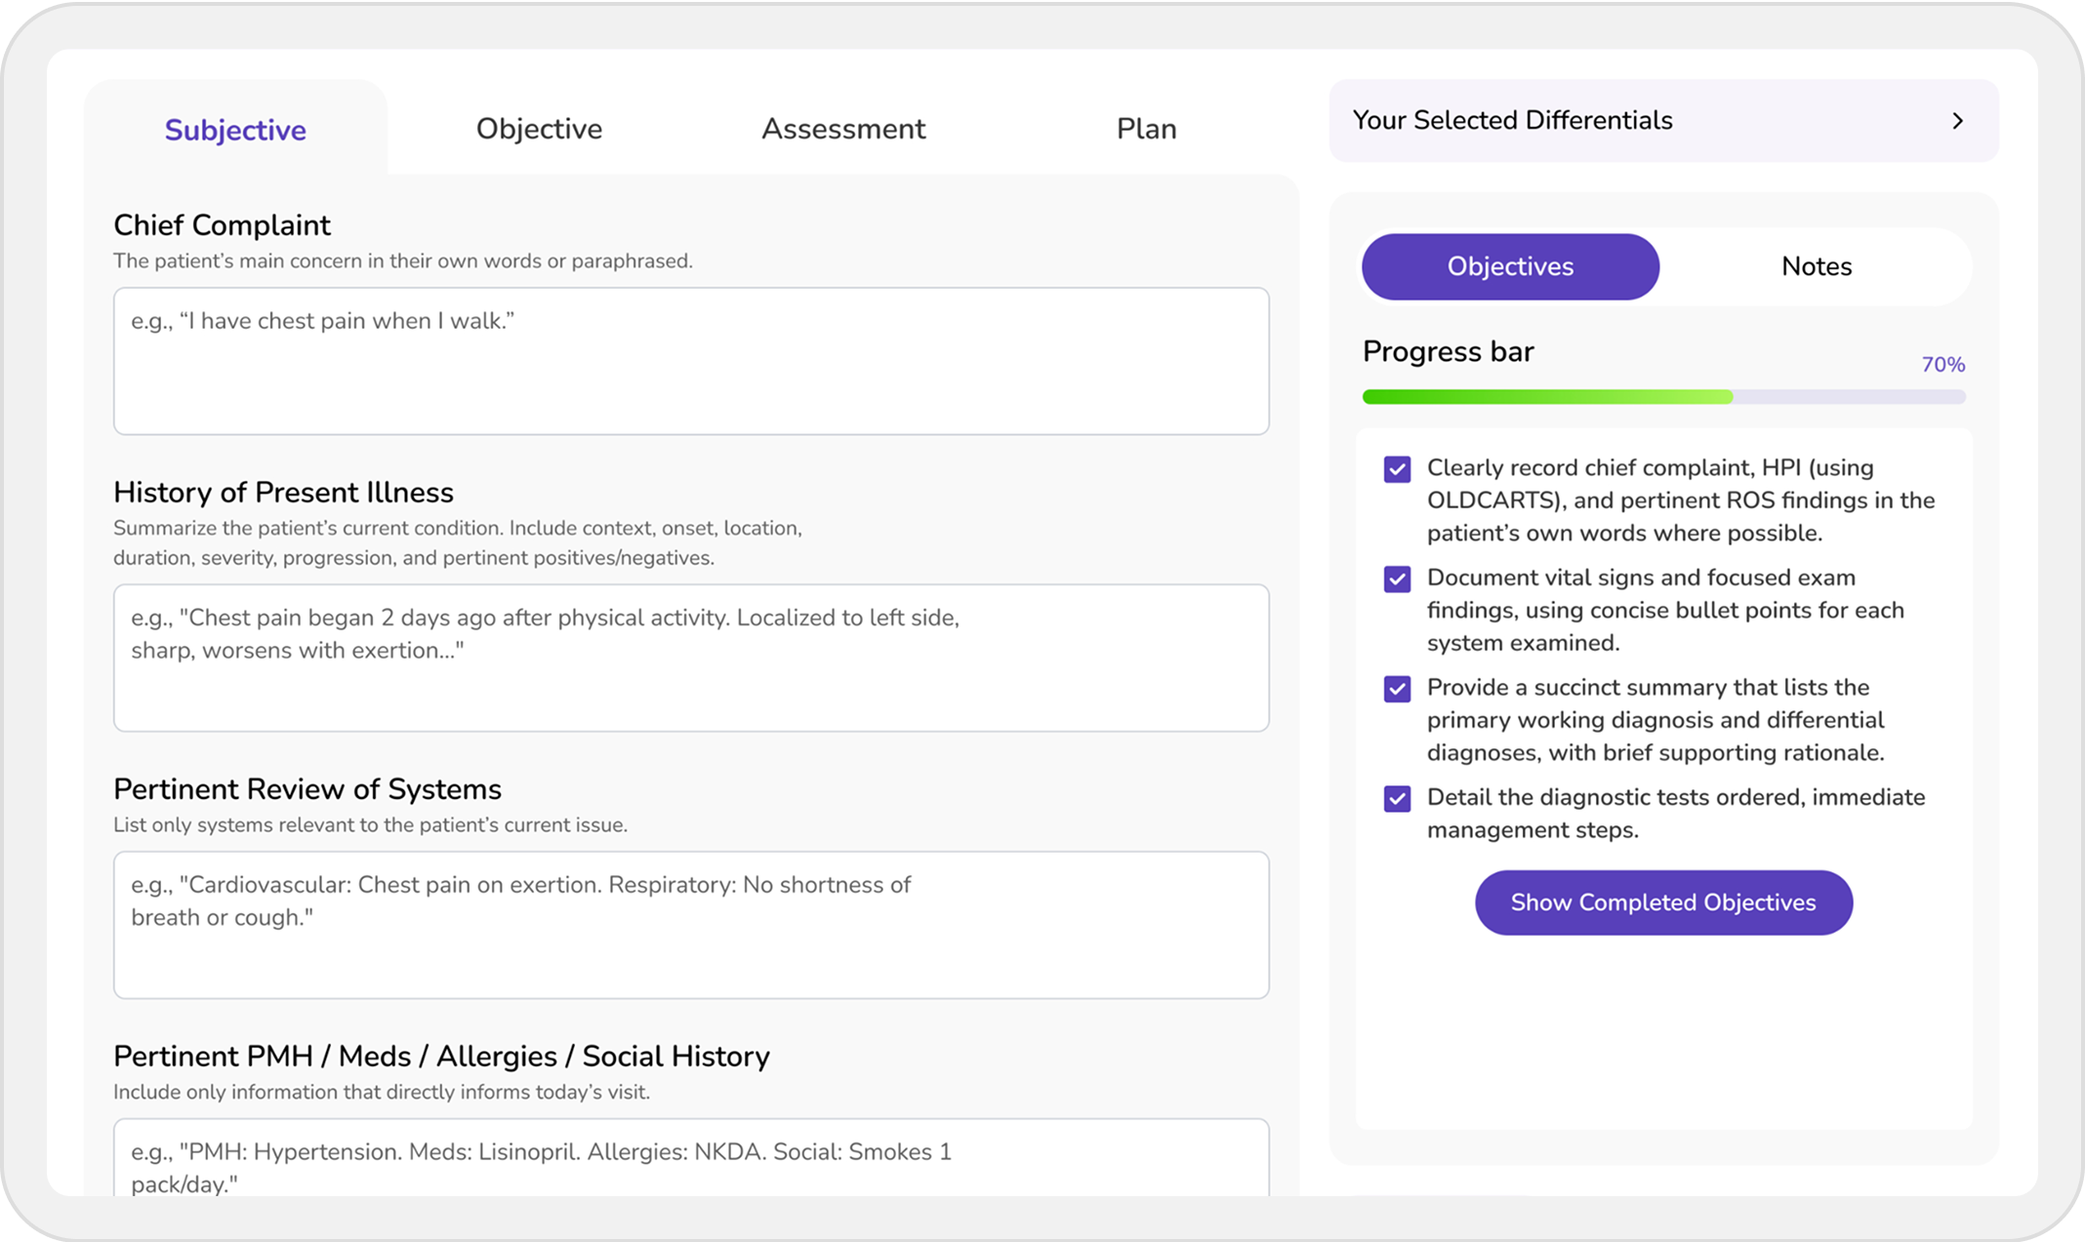Click 'Include only information that directly informs' text

(x=381, y=1093)
